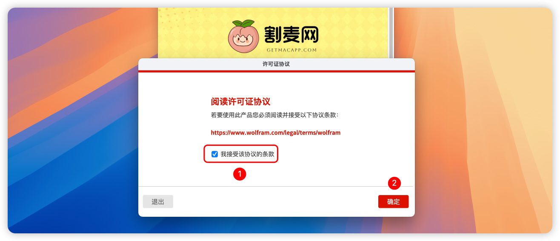
Task: Click the red stripe below the title bar
Action: coord(277,71)
